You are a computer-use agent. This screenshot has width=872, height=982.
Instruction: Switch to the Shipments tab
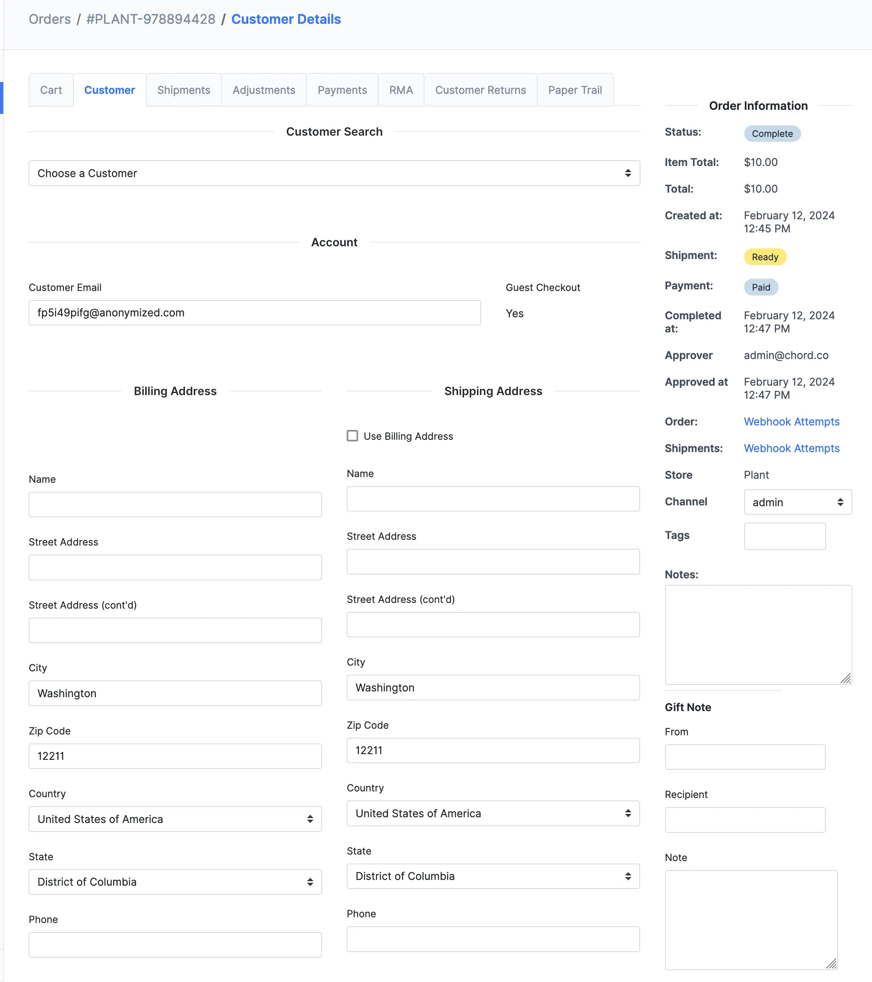tap(184, 90)
